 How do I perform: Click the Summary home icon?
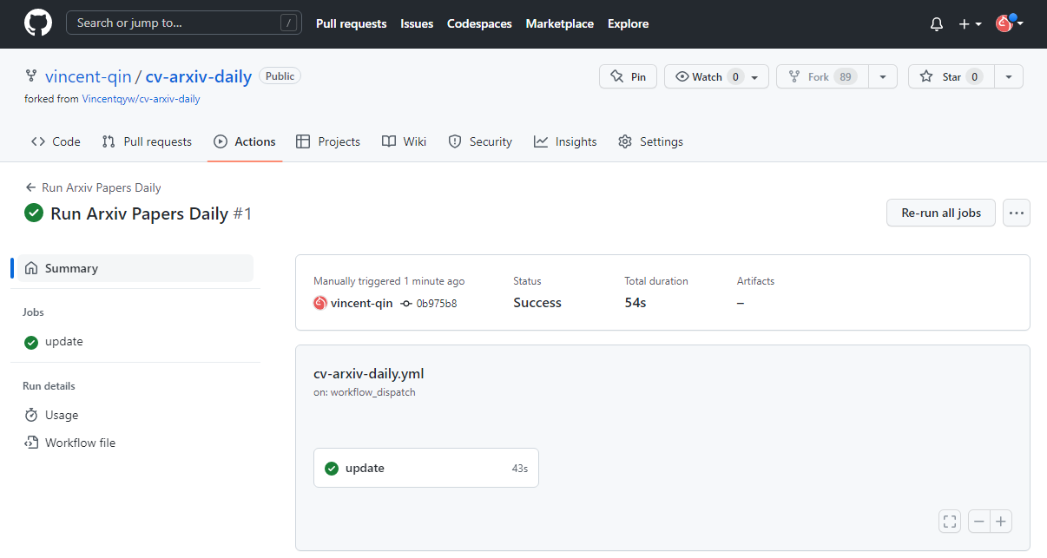tap(31, 268)
